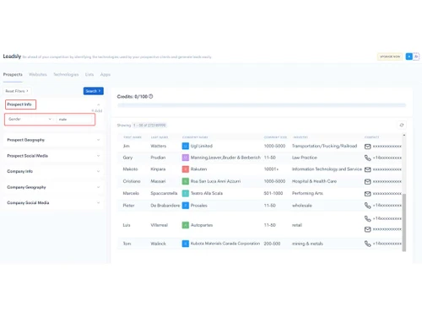This screenshot has width=422, height=316.
Task: Click the envelope icon in Cristiano Massari row
Action: (x=367, y=181)
